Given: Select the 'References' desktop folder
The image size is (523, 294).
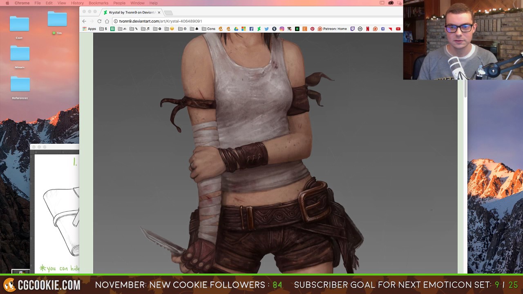Looking at the screenshot, I should pos(20,87).
